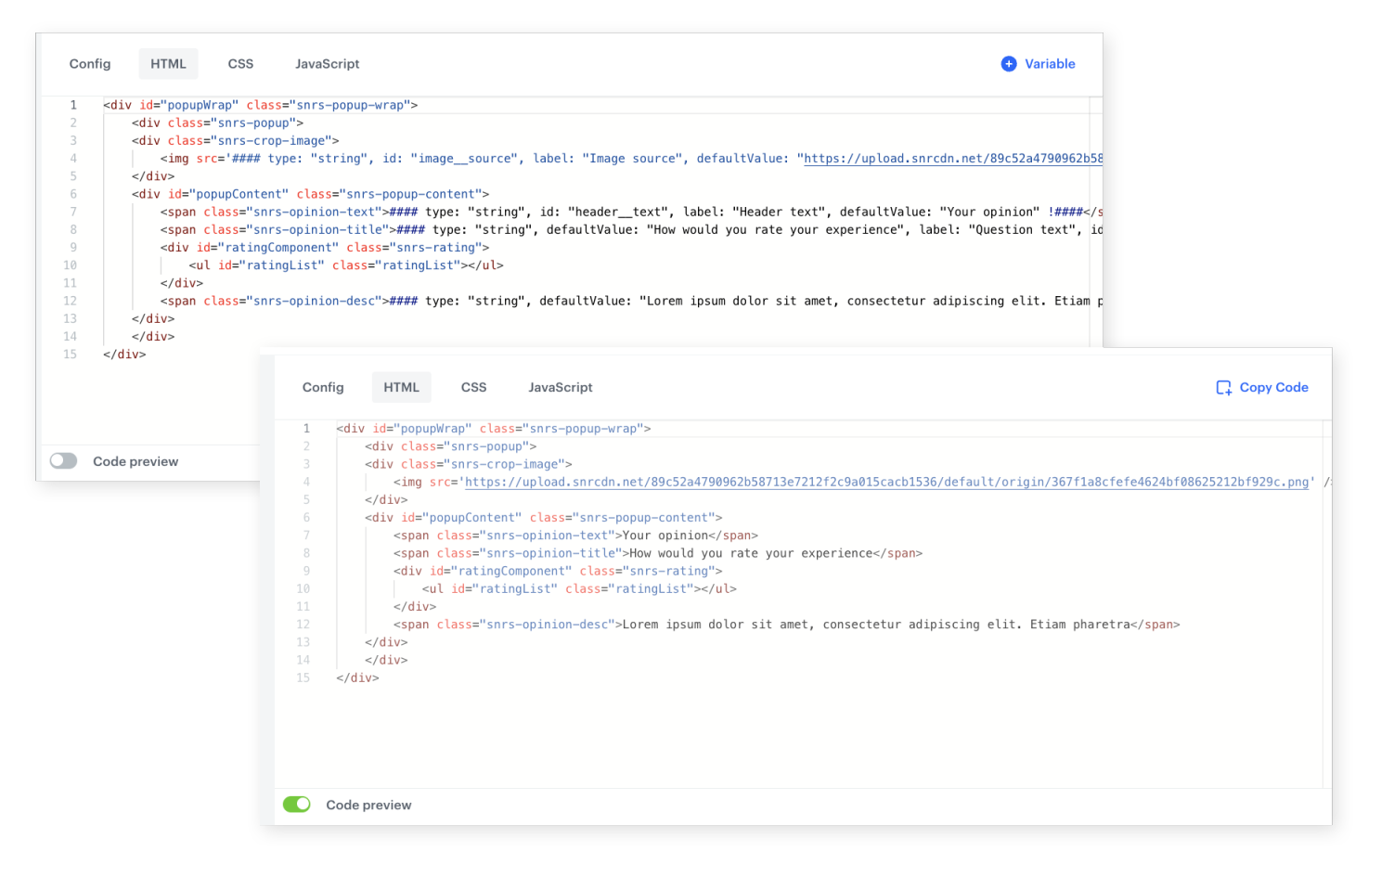The width and height of the screenshot is (1381, 877).
Task: Click the HTML tab in bottom panel
Action: (x=401, y=387)
